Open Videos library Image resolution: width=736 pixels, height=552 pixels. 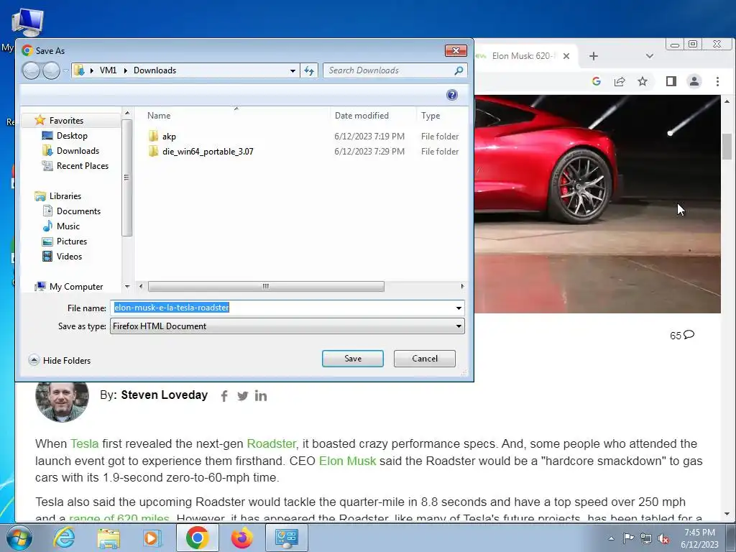tap(69, 257)
